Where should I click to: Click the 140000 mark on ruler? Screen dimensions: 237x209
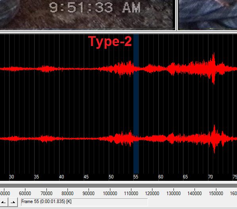click(195, 194)
